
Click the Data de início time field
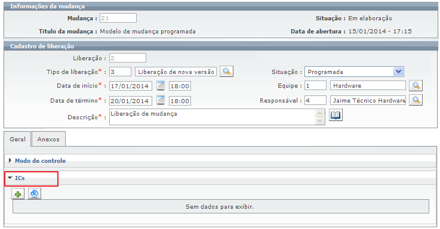(x=180, y=86)
